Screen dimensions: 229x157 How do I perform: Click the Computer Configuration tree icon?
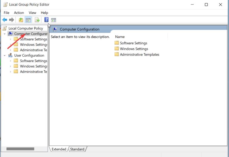10,34
